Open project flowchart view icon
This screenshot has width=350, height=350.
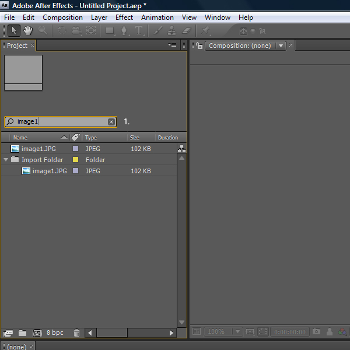pos(181,149)
